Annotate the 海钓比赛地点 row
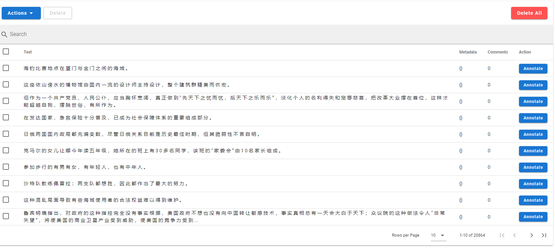 (x=533, y=69)
